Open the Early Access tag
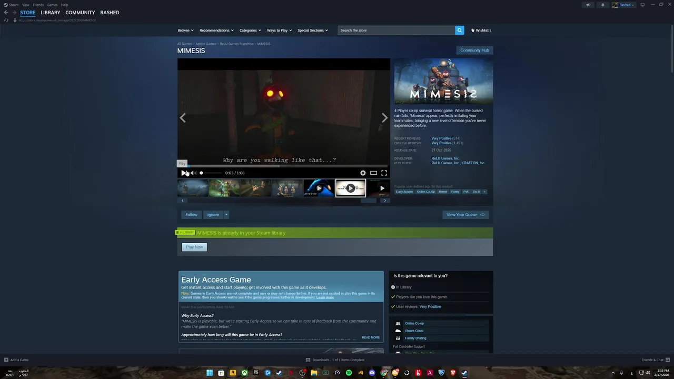The width and height of the screenshot is (674, 379). [x=404, y=192]
